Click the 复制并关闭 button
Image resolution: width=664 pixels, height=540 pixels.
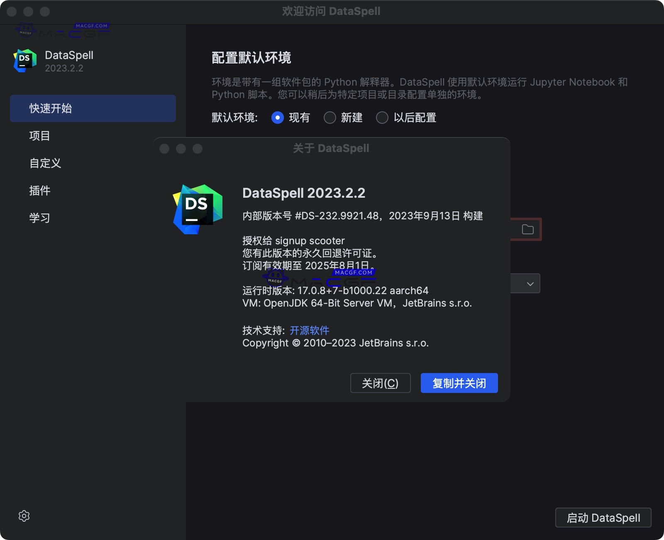click(x=459, y=383)
